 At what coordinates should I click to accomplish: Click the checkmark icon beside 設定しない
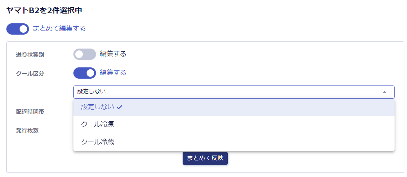pos(120,107)
